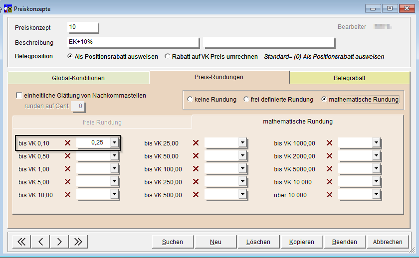This screenshot has height=258, width=419.
Task: Click the Beenden button
Action: 345,242
